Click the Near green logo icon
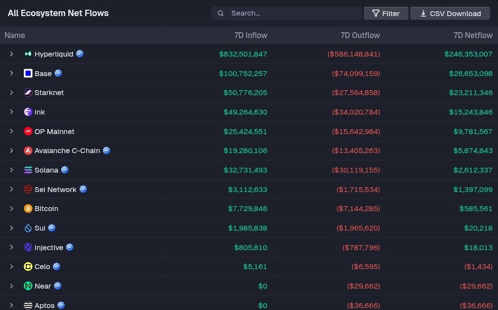The image size is (498, 310). (28, 286)
